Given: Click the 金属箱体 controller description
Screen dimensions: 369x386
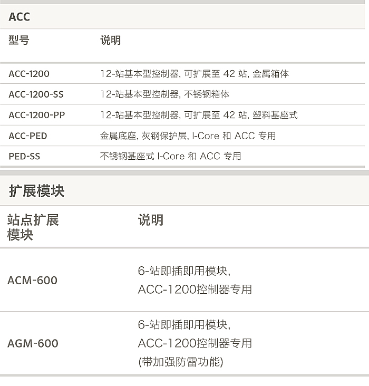Looking at the screenshot, I should (195, 74).
